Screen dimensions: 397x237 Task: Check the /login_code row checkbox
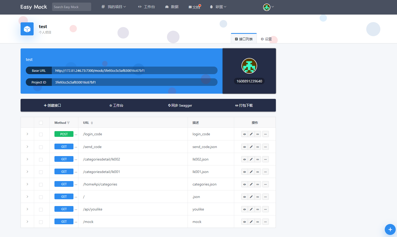click(41, 134)
